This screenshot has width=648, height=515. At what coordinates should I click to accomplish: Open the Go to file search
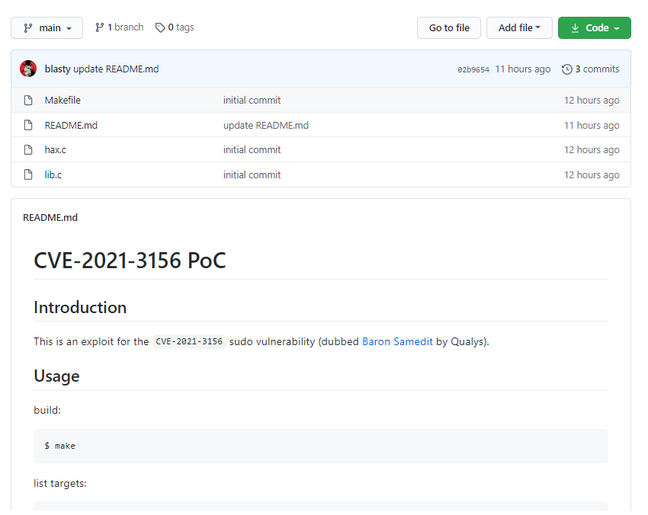click(448, 27)
